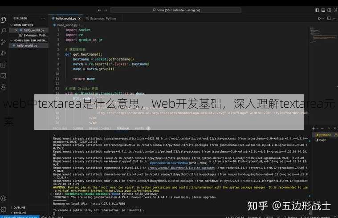Screen dimensions: 338x218
Task: Open the Accounts menu in activity bar
Action: pyautogui.click(x=4, y=198)
